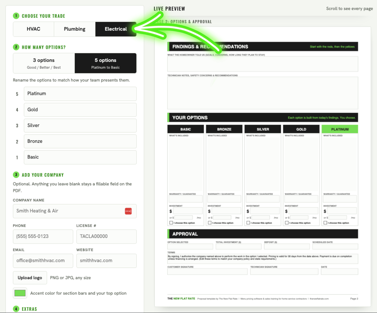377x313 pixels.
Task: Select the Plumbing trade tab
Action: pyautogui.click(x=75, y=29)
